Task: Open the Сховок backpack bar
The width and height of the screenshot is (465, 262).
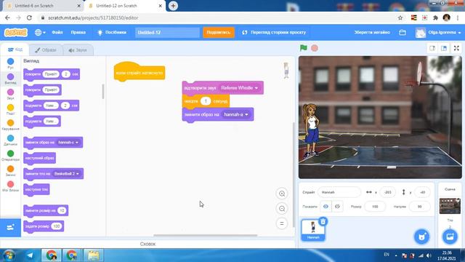Action: (x=147, y=244)
